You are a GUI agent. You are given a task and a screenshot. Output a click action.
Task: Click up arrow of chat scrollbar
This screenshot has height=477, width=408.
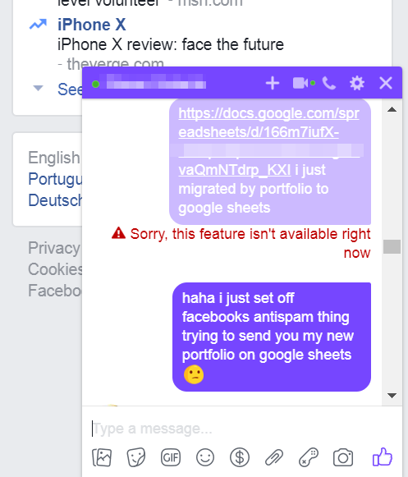pos(392,109)
